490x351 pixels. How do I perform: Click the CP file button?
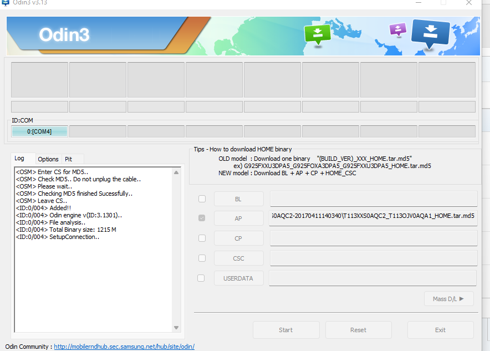[x=238, y=238]
